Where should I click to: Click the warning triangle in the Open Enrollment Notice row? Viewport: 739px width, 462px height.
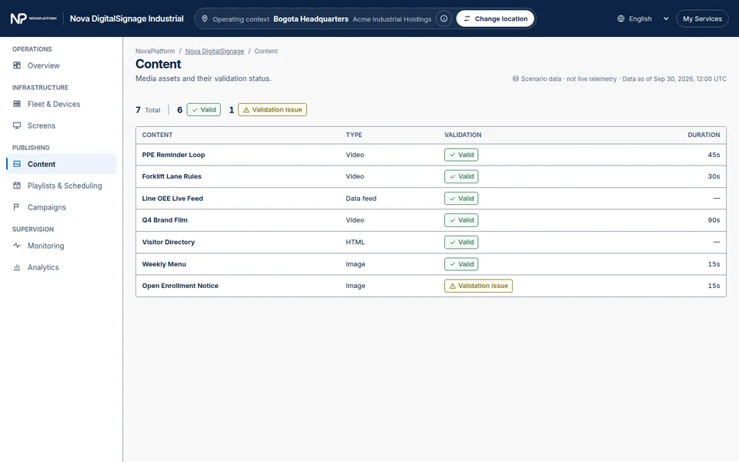pos(453,286)
